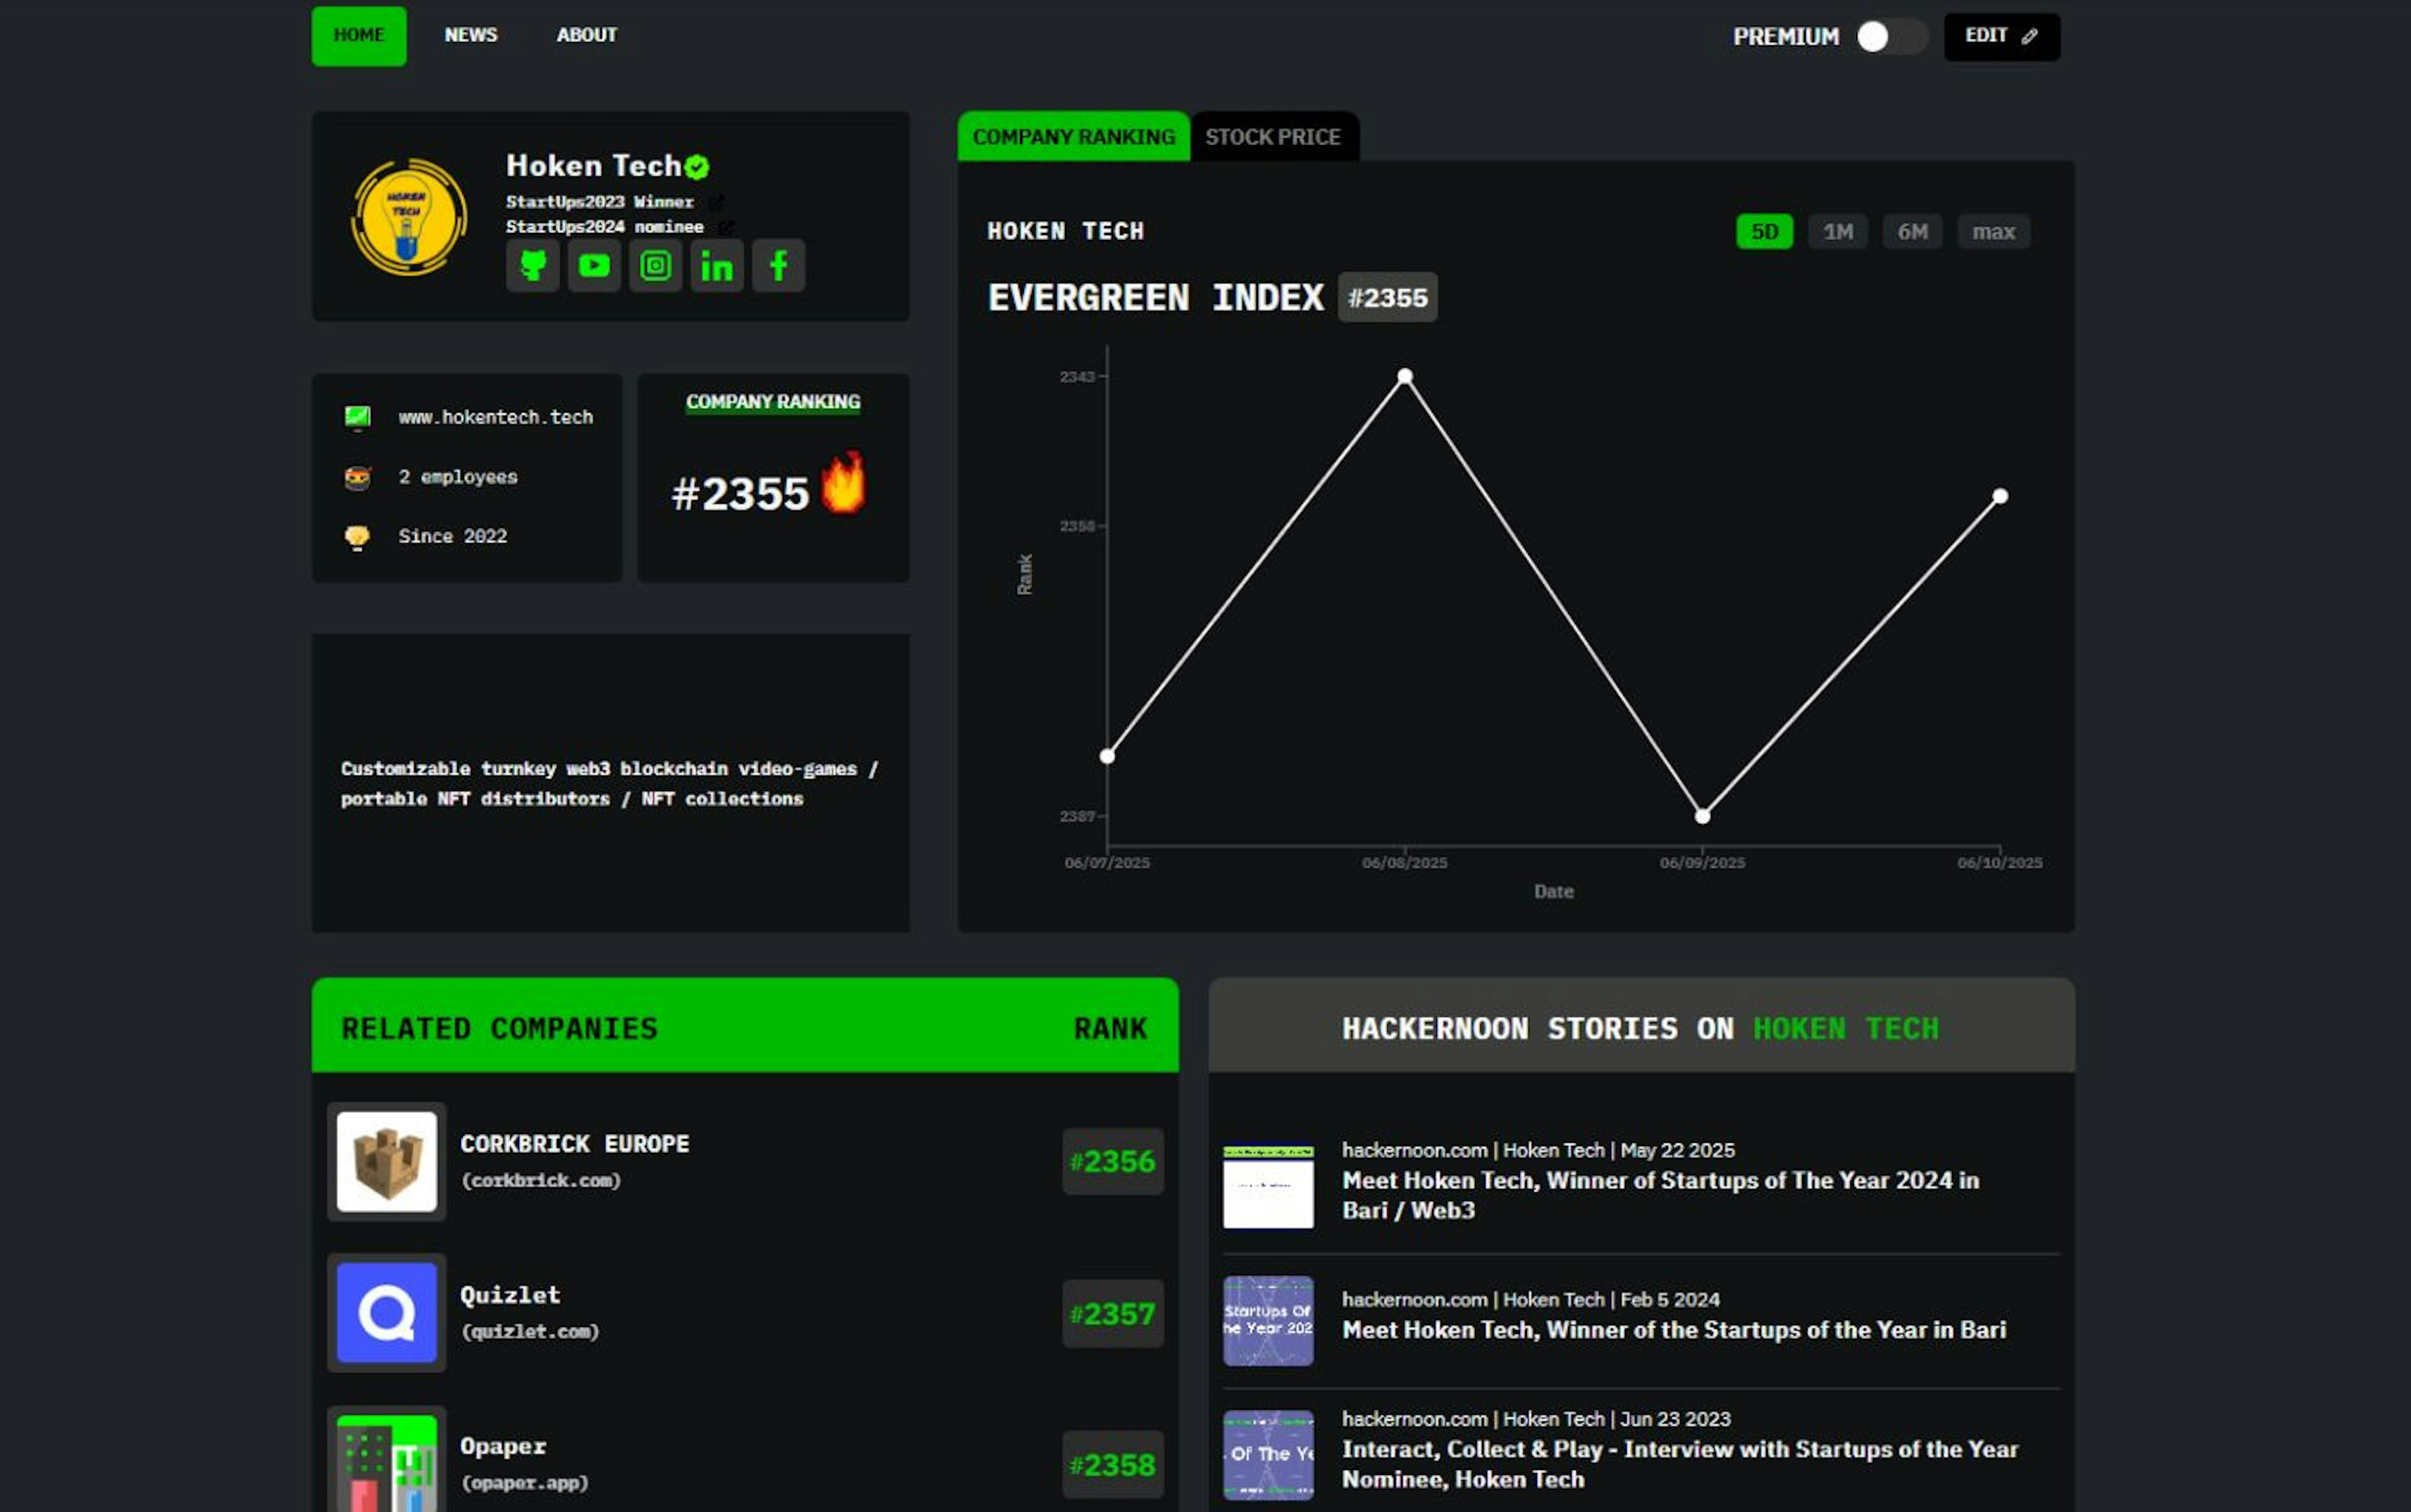Click the Corkbrick Europe castle logo
Image resolution: width=2411 pixels, height=1512 pixels.
tap(386, 1161)
